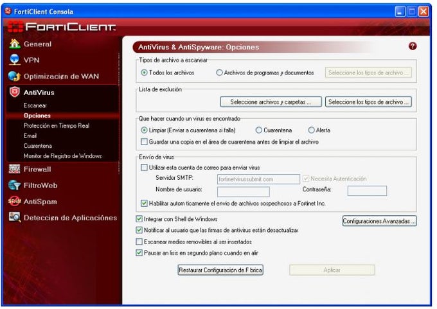Click the AntiVirus shield icon
This screenshot has width=437, height=309.
click(15, 92)
